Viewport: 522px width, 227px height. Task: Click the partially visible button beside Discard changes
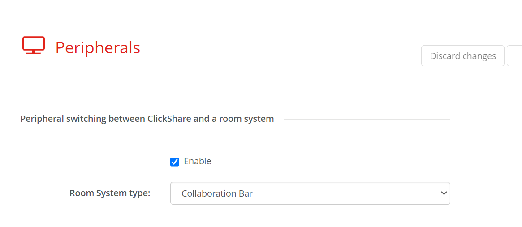(515, 56)
